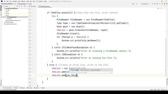Hide the Project panel with minus icon
168x94 pixels.
(27, 6)
